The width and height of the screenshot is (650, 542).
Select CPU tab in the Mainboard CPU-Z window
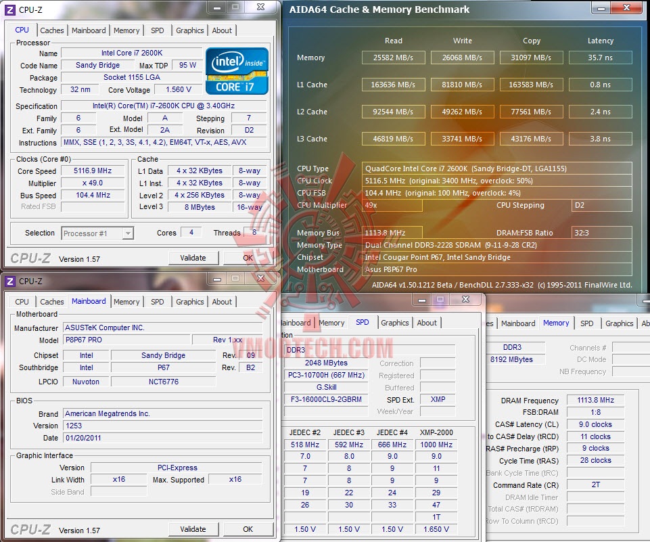[x=22, y=302]
